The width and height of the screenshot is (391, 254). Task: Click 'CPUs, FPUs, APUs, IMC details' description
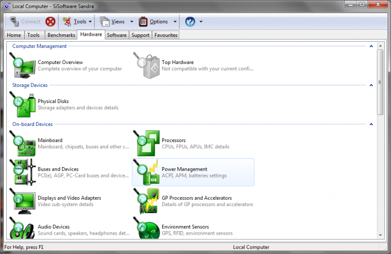tap(195, 147)
